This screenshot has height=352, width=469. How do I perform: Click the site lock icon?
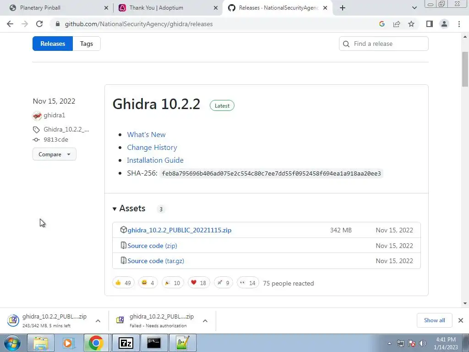pyautogui.click(x=58, y=24)
